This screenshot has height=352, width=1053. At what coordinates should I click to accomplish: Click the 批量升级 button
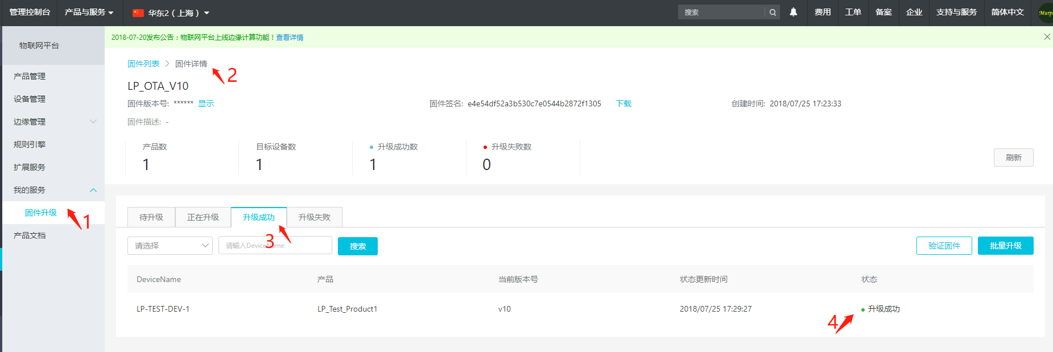pos(1005,246)
